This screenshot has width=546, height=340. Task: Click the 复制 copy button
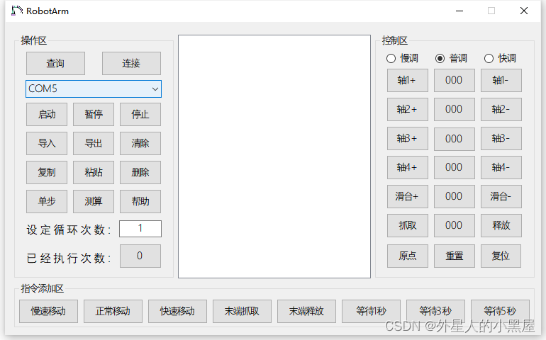(x=47, y=172)
